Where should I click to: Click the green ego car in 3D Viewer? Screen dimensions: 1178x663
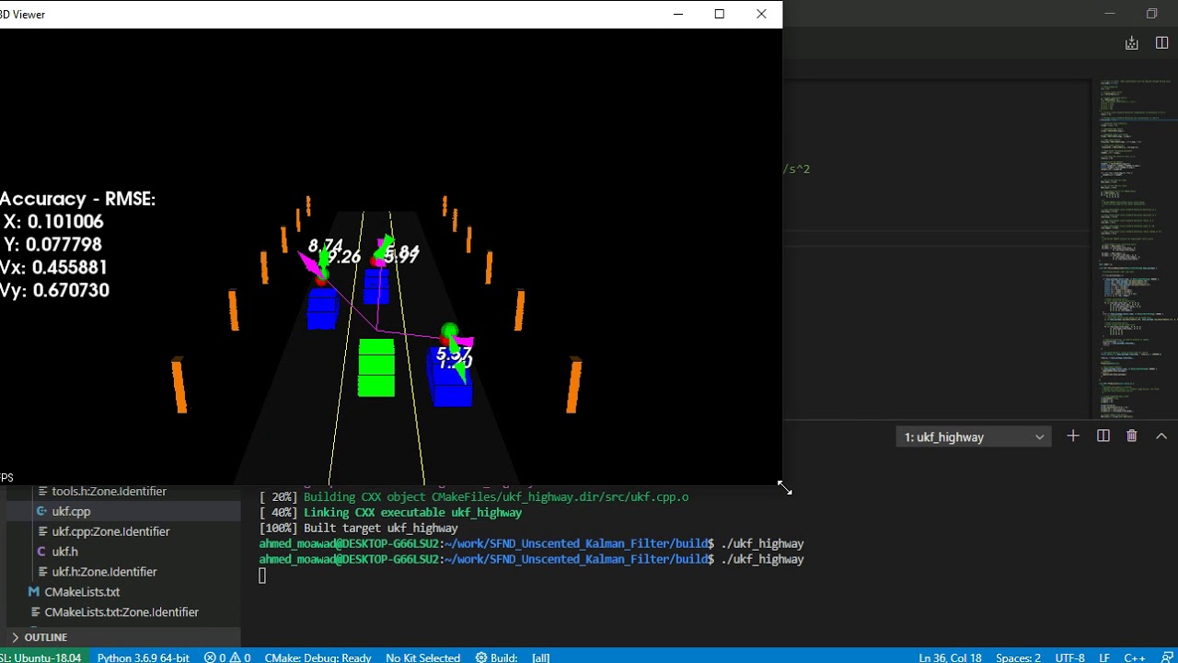pyautogui.click(x=376, y=367)
